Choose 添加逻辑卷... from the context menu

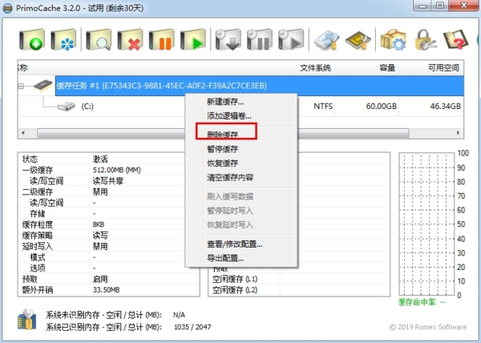[x=229, y=116]
